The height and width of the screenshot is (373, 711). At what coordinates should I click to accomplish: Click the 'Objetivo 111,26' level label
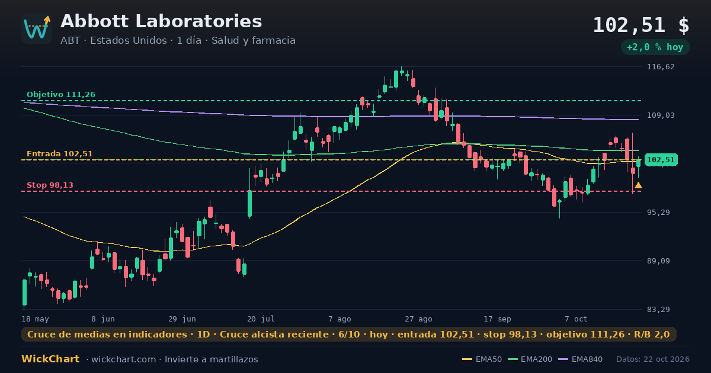tap(61, 95)
